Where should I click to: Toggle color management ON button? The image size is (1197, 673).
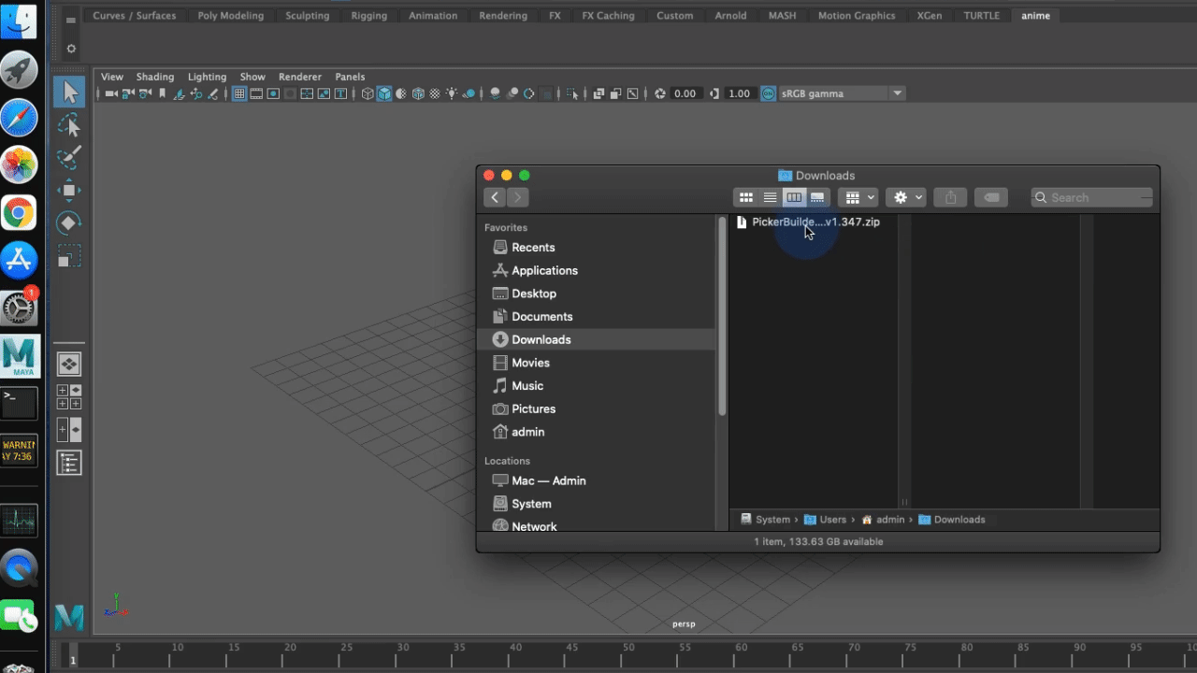coord(768,93)
